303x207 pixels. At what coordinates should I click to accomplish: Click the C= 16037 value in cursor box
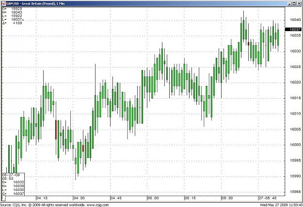click(13, 194)
